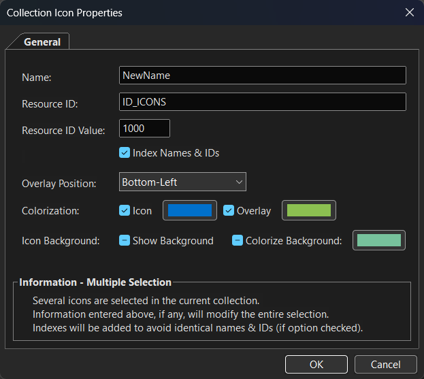Open the blue Icon color swatch

[x=190, y=210]
